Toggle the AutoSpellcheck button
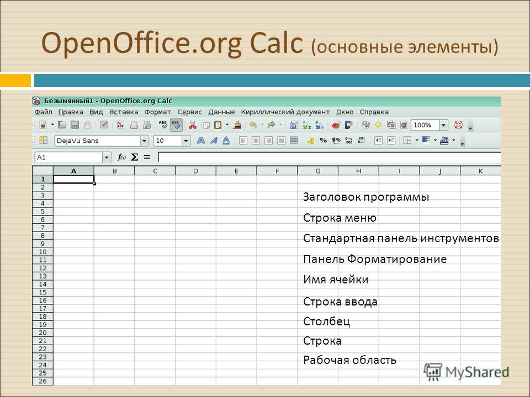 [x=176, y=125]
